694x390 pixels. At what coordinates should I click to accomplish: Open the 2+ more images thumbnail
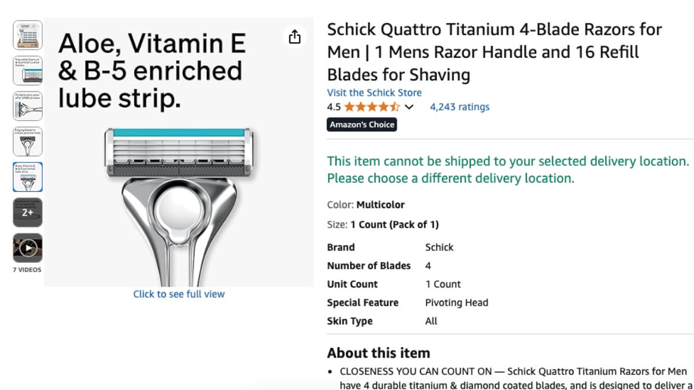(28, 213)
